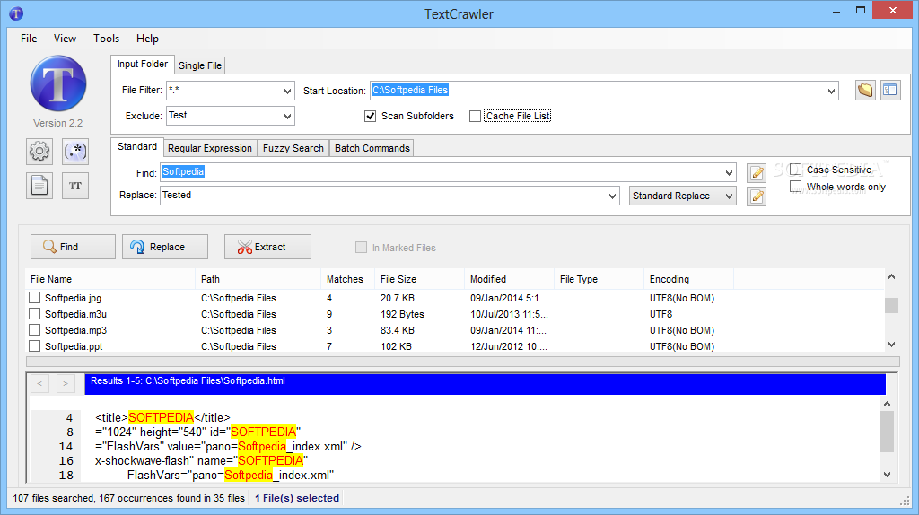Click the file list horizontal scrollbar
The height and width of the screenshot is (515, 919).
[463, 362]
